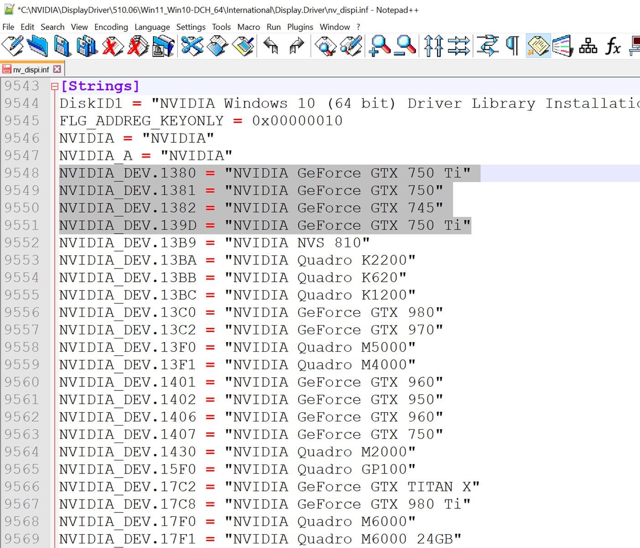
Task: Select the nv_dispi.inf tab
Action: pyautogui.click(x=30, y=69)
